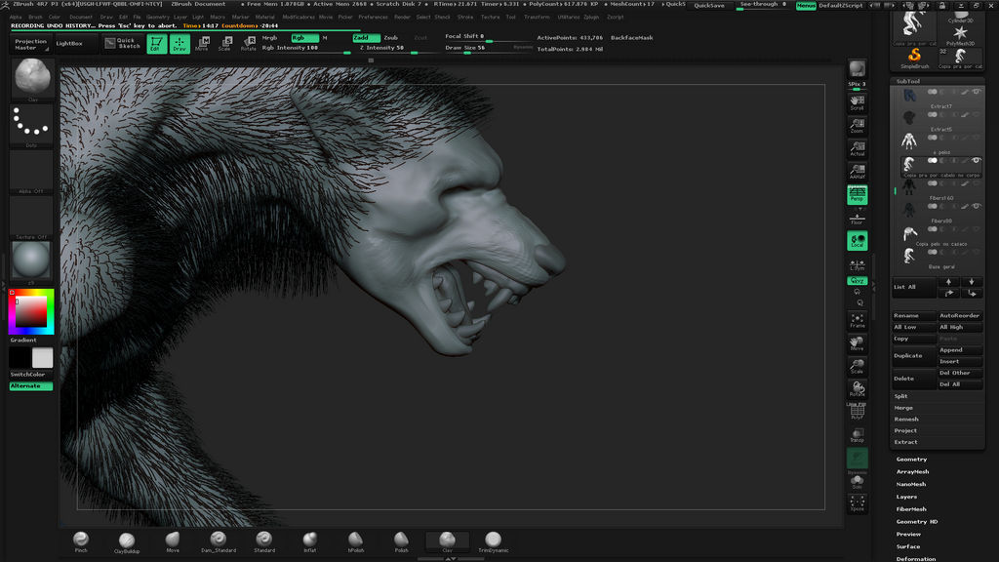The height and width of the screenshot is (562, 999).
Task: Enable PolyF wireframe display
Action: pyautogui.click(x=857, y=412)
